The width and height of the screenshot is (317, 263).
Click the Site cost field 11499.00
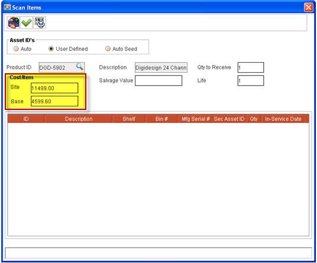[54, 88]
